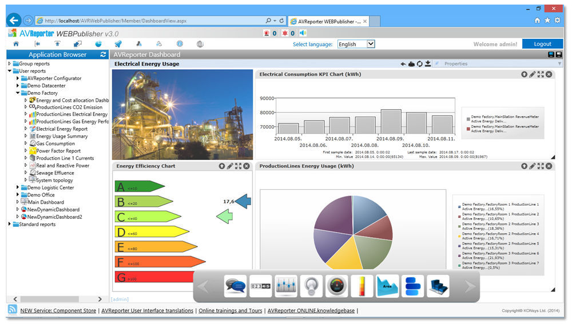The image size is (572, 324).
Task: Show previous components in the carousel
Action: [x=204, y=287]
